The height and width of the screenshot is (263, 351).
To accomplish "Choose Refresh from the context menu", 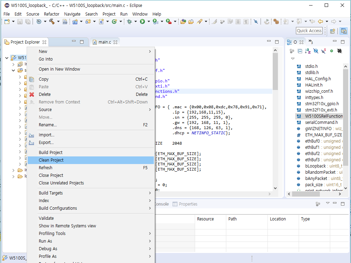I will coord(91,168).
